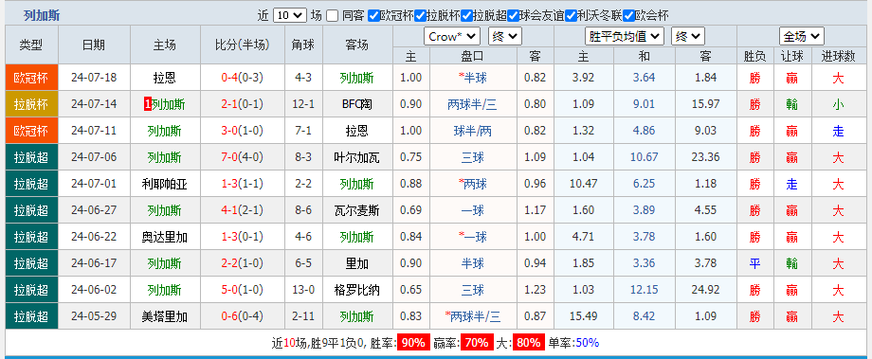
Task: Select the 欧冠杯 type cell for 24-07-18
Action: [31, 78]
